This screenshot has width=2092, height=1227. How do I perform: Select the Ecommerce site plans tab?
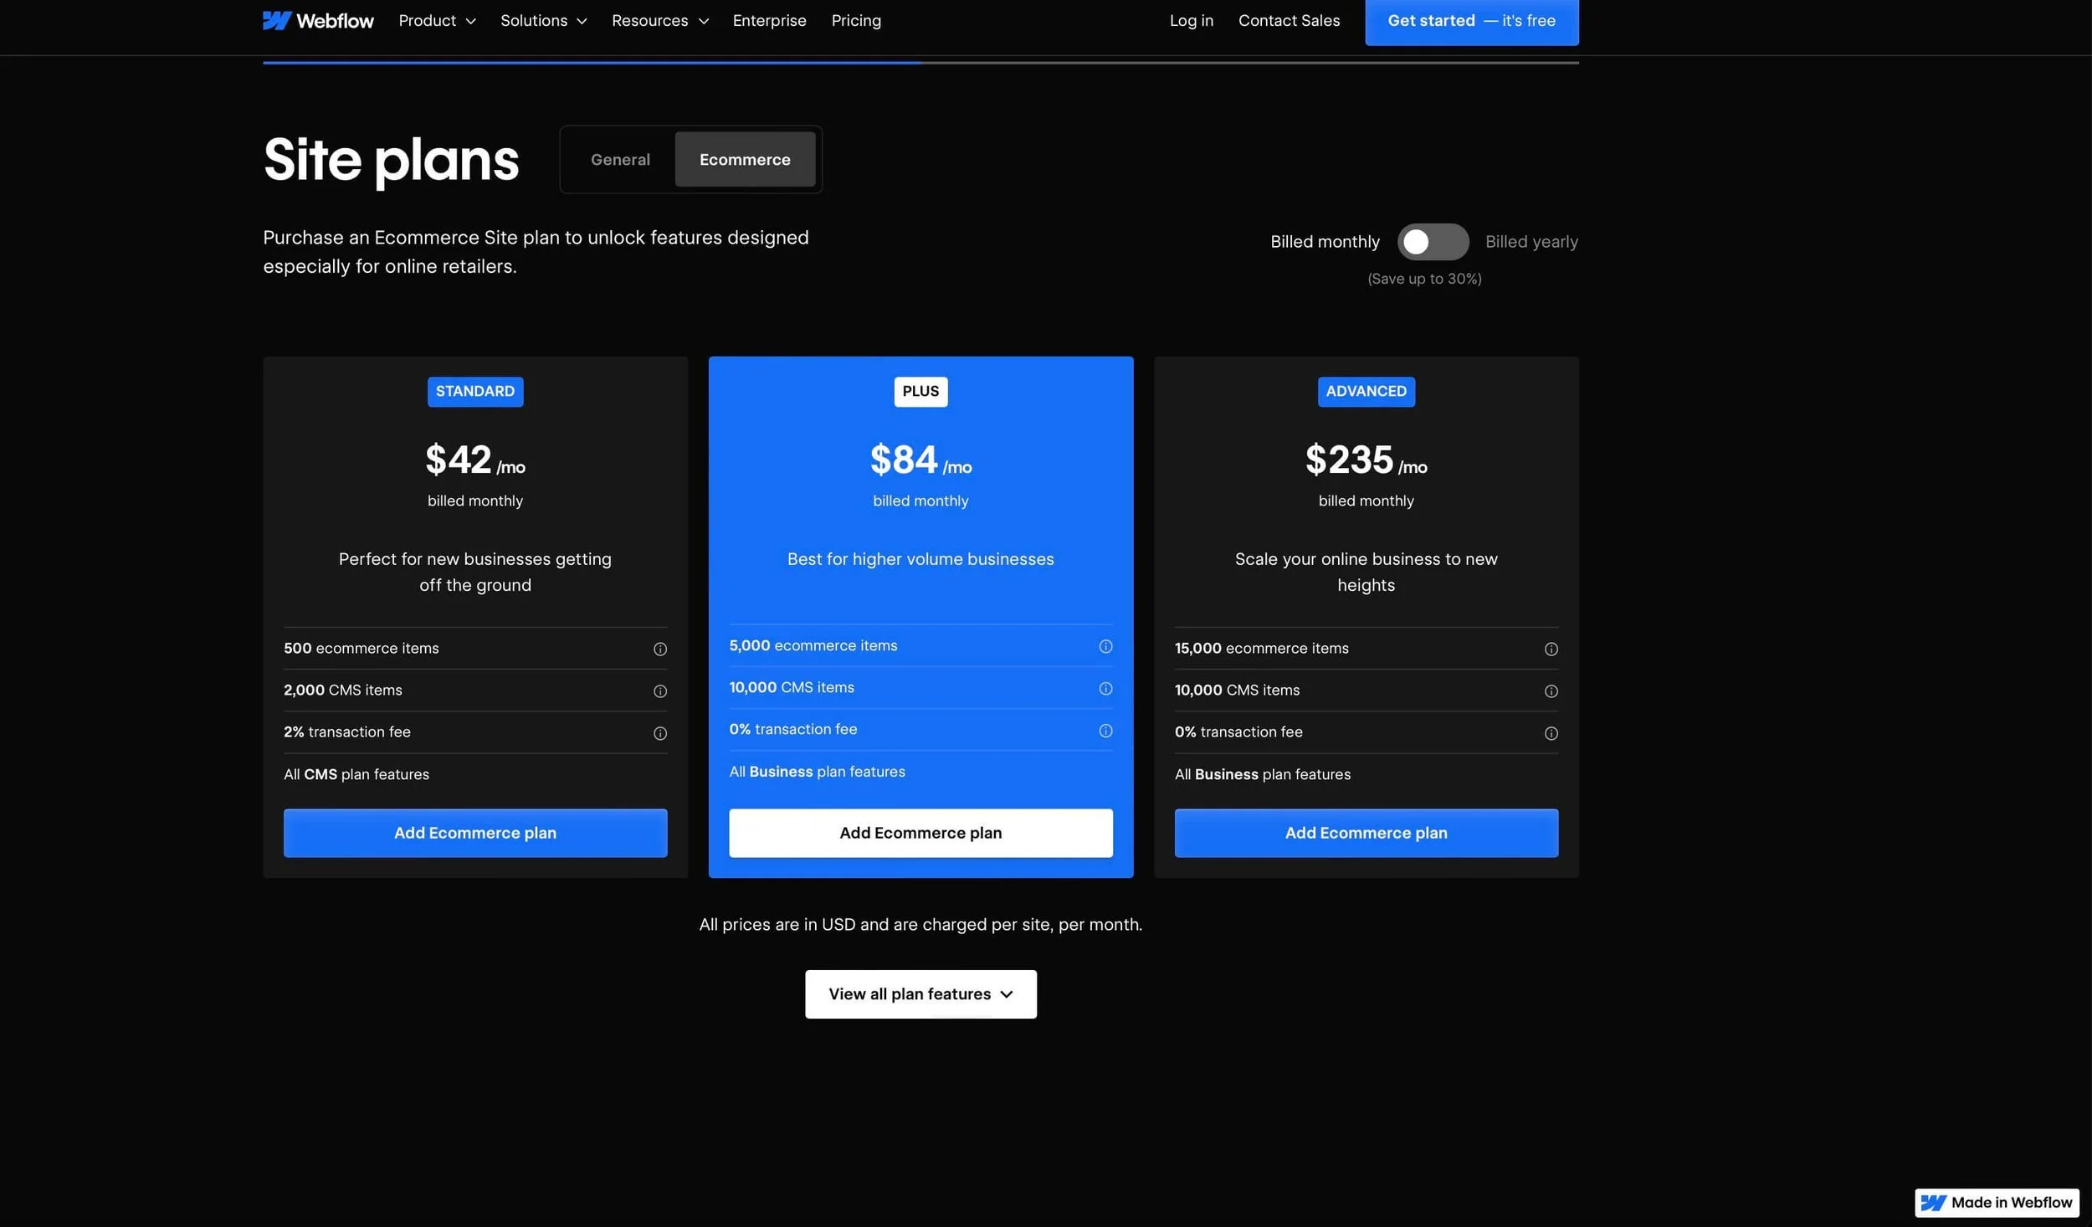tap(744, 160)
